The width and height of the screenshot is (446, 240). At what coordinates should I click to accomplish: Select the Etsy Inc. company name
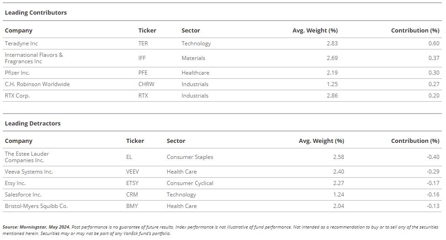coord(15,183)
